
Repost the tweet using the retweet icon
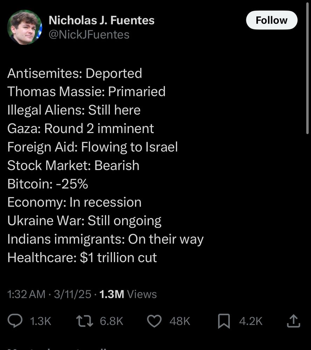coord(85,321)
